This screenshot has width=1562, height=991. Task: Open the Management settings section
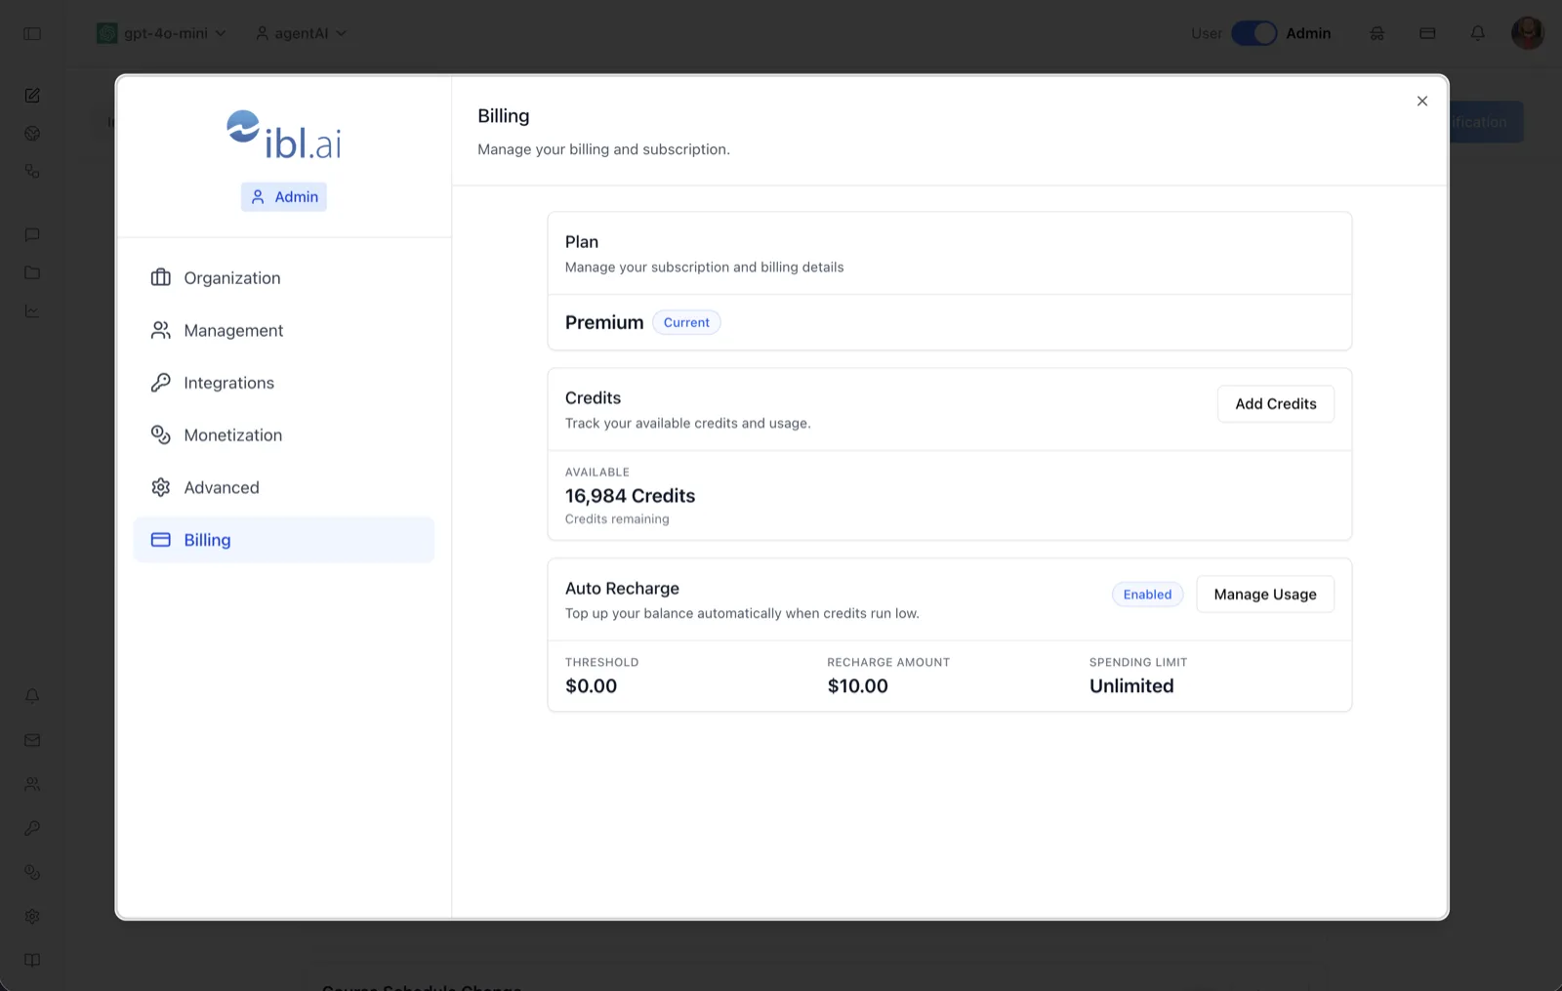283,330
